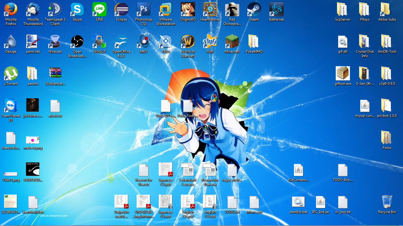Click the TERA game icon
403x226 pixels.
click(x=166, y=42)
